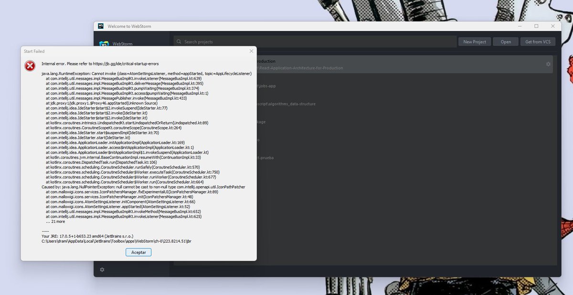Click the WS icon in Welcome to WebStorm title bar
Viewport: 573px width, 295px height.
pos(101,26)
